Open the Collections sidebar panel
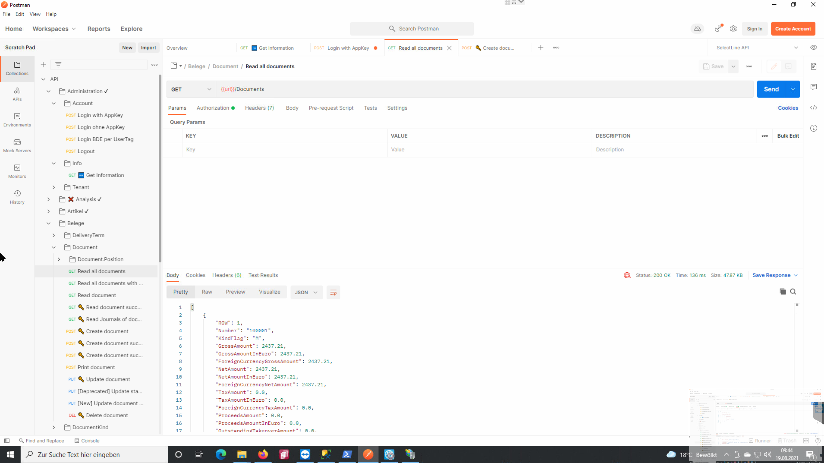Viewport: 824px width, 463px height. [x=17, y=68]
